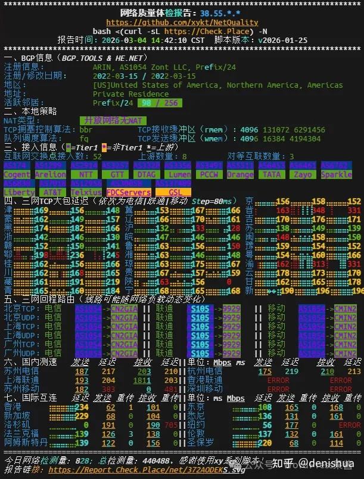Click the Lumen upstream badge
The image size is (364, 479).
point(178,174)
